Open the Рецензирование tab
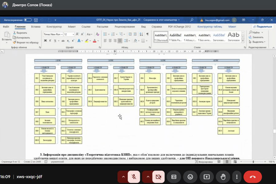 coord(125,27)
